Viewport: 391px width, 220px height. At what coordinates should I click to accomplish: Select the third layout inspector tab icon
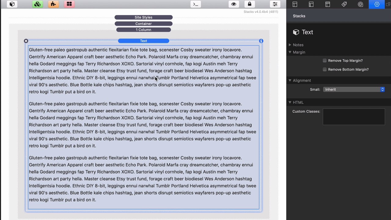pyautogui.click(x=327, y=4)
